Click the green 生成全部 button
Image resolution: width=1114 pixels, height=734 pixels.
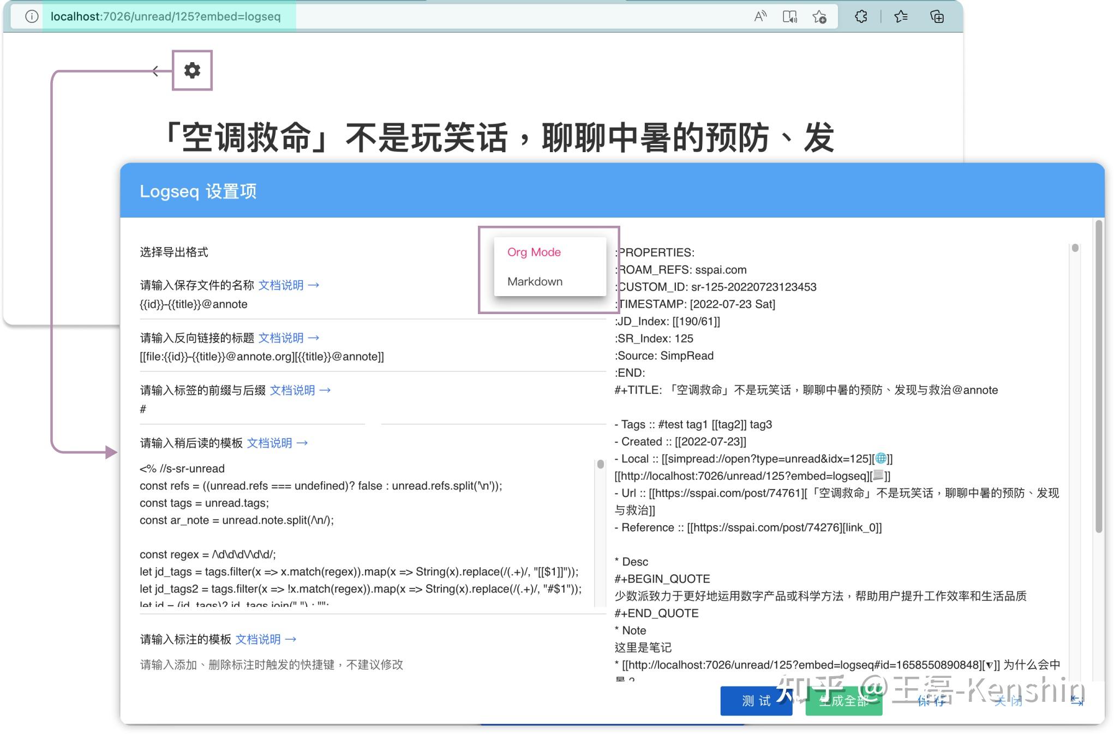click(844, 702)
